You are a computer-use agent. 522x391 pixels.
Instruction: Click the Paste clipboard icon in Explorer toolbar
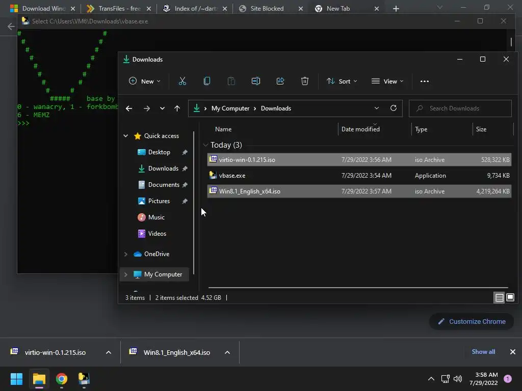(231, 81)
